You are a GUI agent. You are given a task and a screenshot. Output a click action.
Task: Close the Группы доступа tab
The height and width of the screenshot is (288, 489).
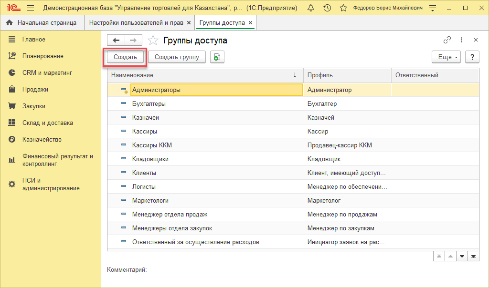click(251, 22)
